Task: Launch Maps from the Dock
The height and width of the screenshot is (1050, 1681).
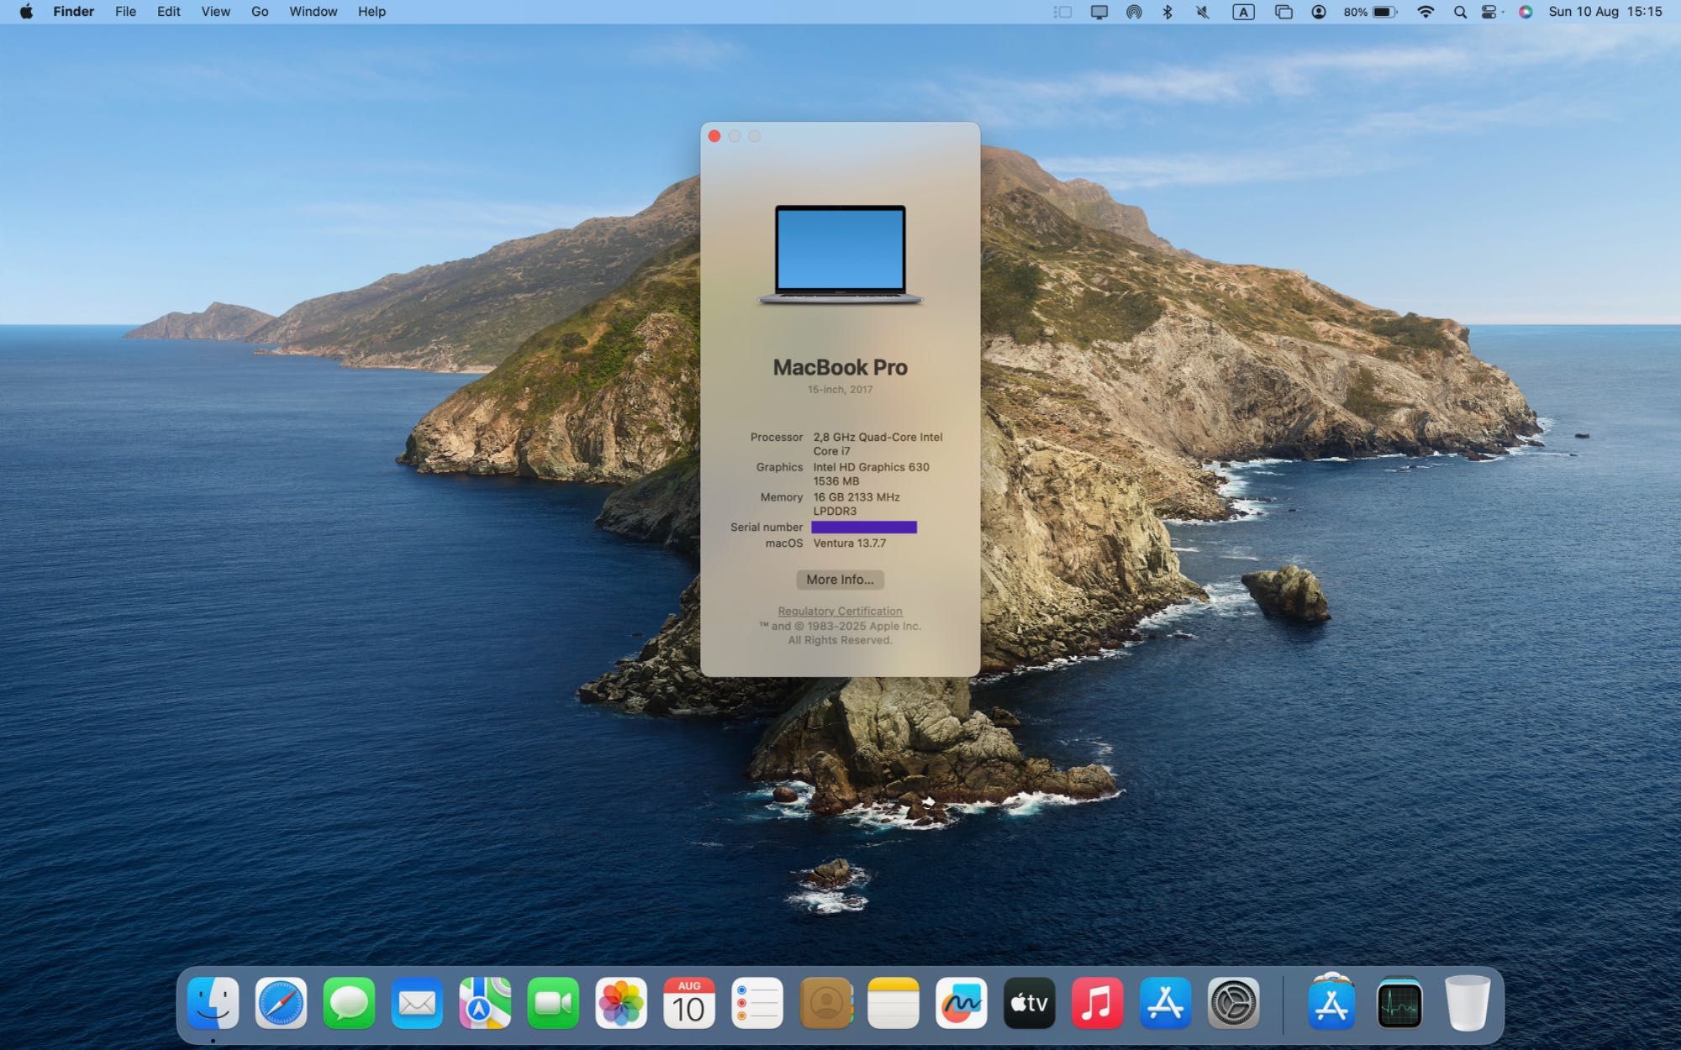Action: 485,1003
